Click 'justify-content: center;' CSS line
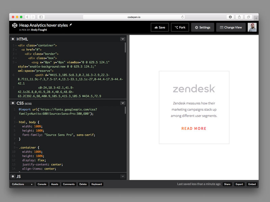This screenshot has width=270, height=202. [43, 165]
